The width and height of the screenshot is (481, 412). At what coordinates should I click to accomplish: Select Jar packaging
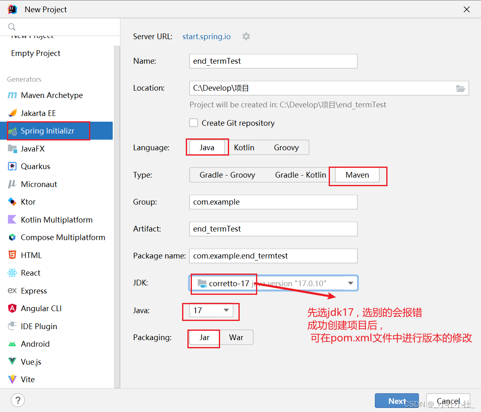204,337
